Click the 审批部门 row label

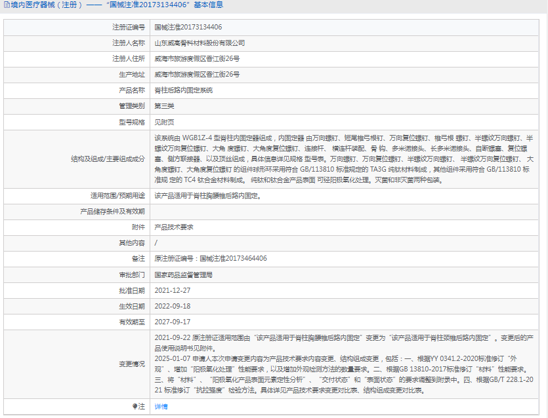(132, 275)
